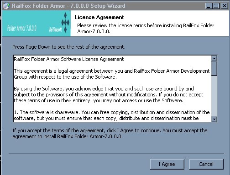Click the license title line in text box

click(69, 59)
